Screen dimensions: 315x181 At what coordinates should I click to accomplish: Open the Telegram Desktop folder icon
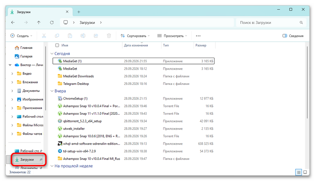click(x=60, y=84)
